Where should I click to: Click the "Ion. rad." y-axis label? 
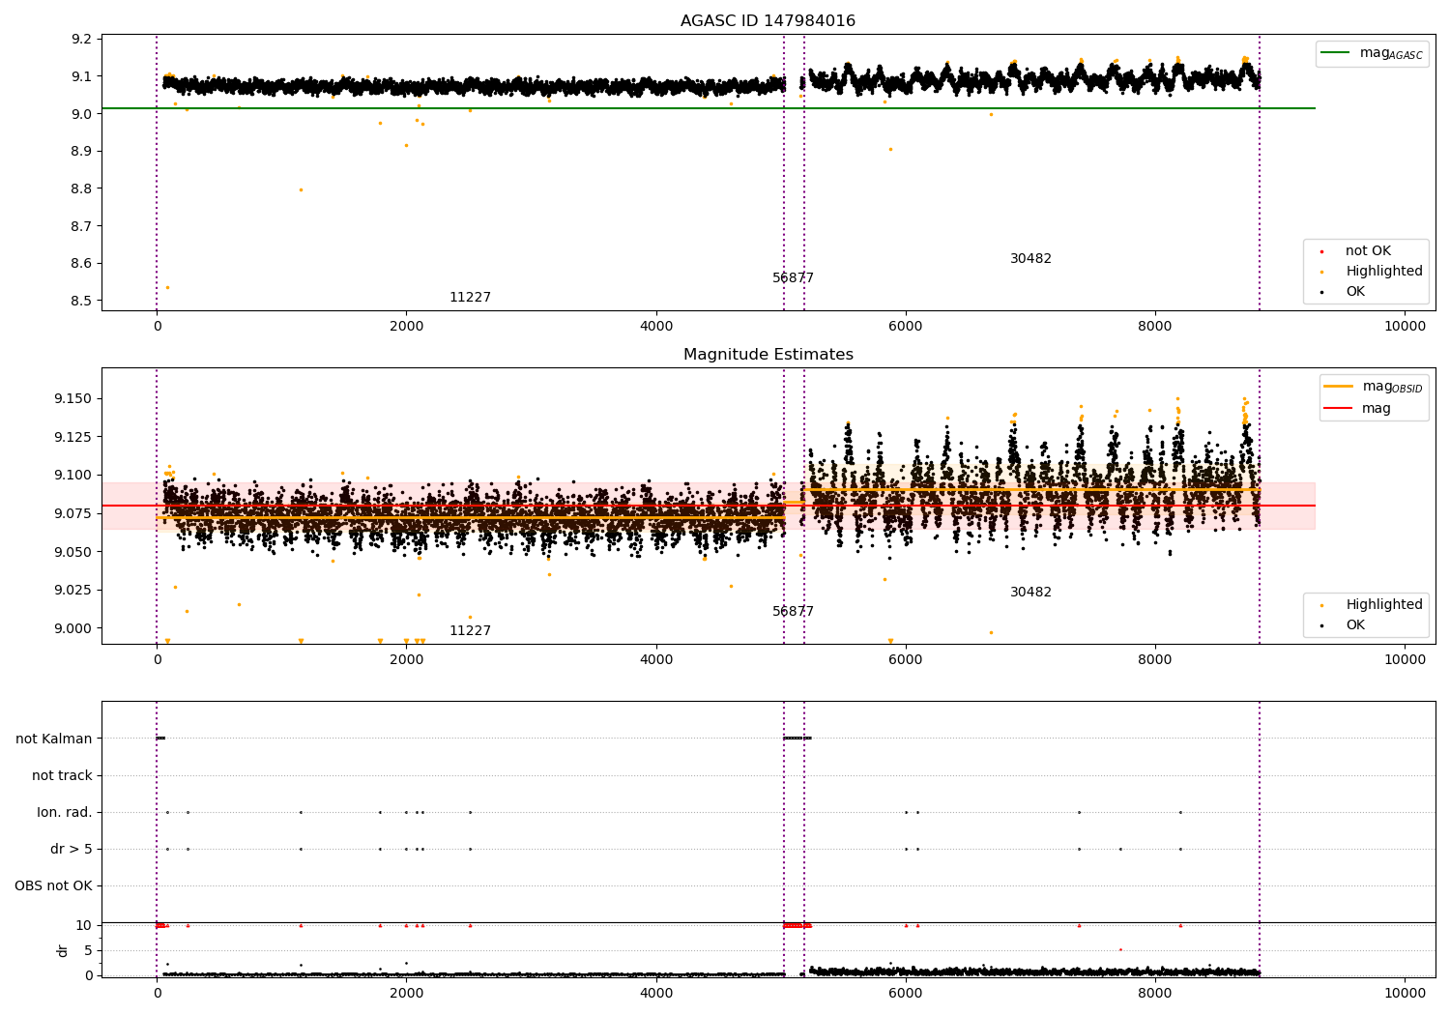tap(65, 813)
